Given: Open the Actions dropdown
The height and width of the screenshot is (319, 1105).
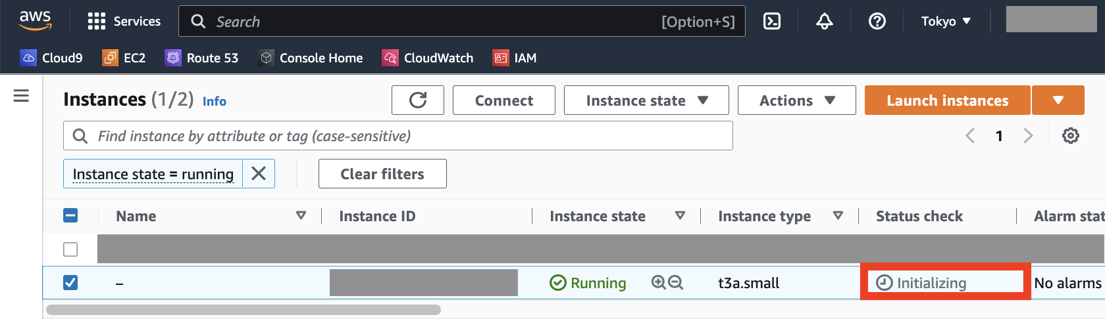Looking at the screenshot, I should coord(796,100).
